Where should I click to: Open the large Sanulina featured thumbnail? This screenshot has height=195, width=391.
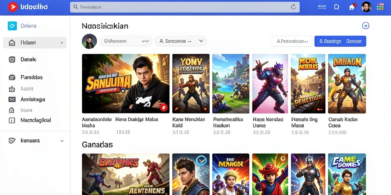point(126,83)
